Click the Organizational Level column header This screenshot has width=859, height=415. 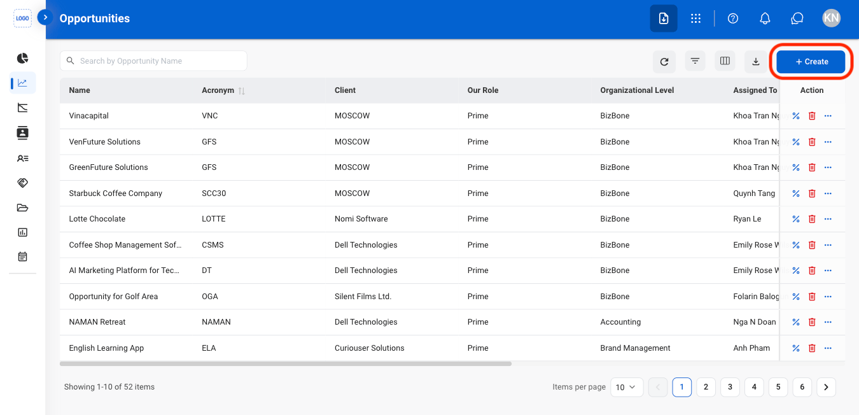[x=637, y=90]
